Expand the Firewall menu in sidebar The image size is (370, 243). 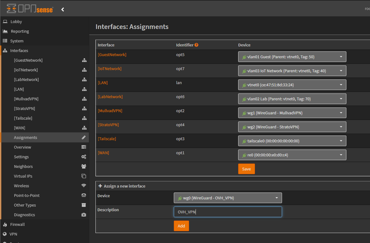point(17,224)
